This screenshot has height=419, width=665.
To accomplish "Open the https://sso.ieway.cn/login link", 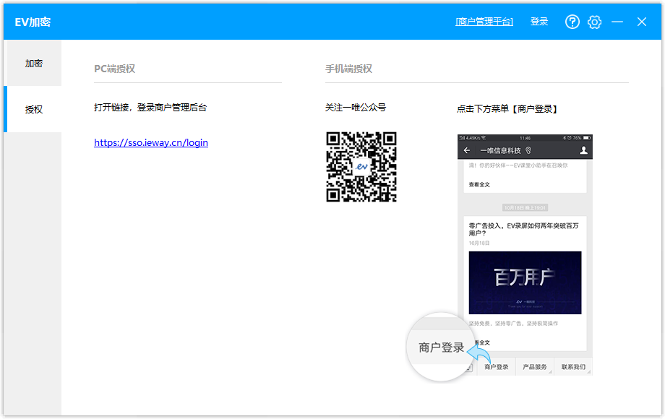I will pos(150,142).
